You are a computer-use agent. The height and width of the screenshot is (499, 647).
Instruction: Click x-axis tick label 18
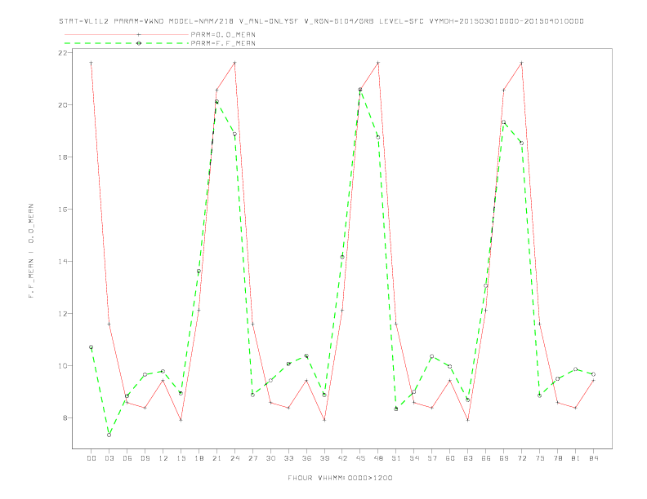199,458
